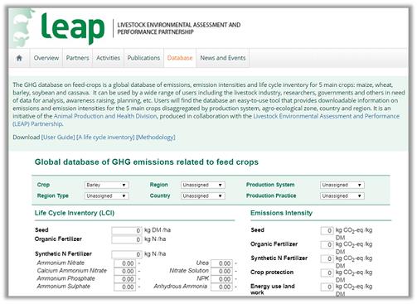Open News and Events tab
Image resolution: width=417 pixels, height=304 pixels.
pyautogui.click(x=223, y=58)
